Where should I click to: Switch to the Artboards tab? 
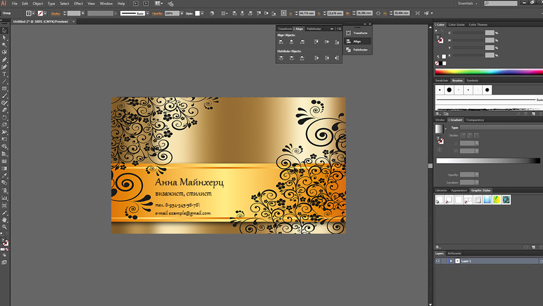tap(454, 253)
